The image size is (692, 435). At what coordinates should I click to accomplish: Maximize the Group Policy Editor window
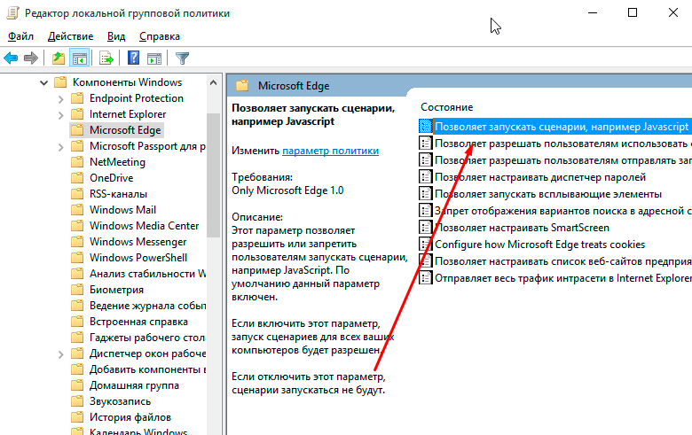click(x=633, y=12)
